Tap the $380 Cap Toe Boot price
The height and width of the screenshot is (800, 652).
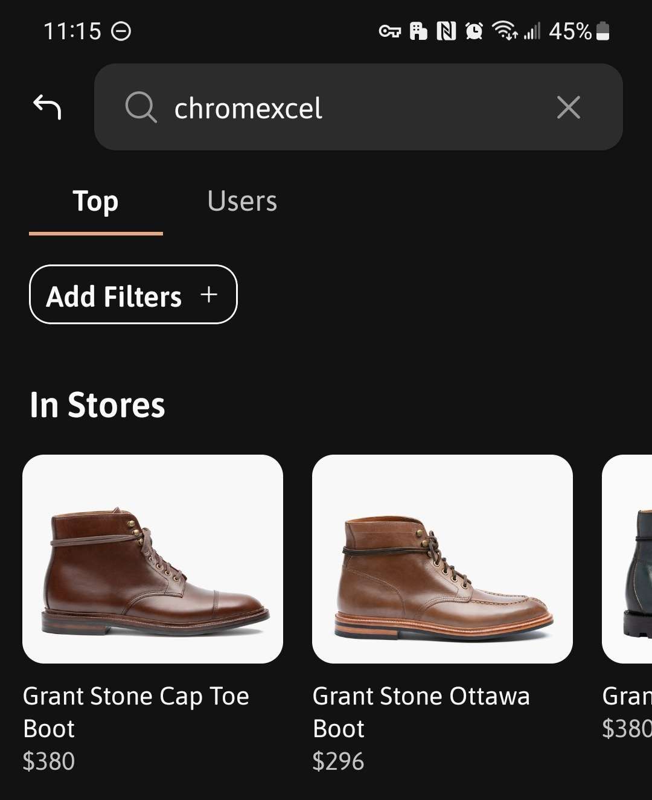tap(49, 761)
